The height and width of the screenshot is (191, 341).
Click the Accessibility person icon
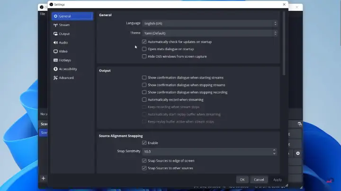click(x=56, y=69)
